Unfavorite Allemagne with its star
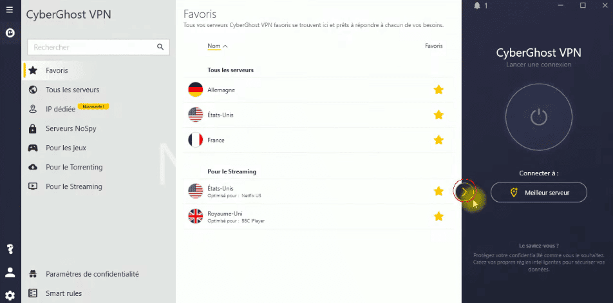 point(439,90)
